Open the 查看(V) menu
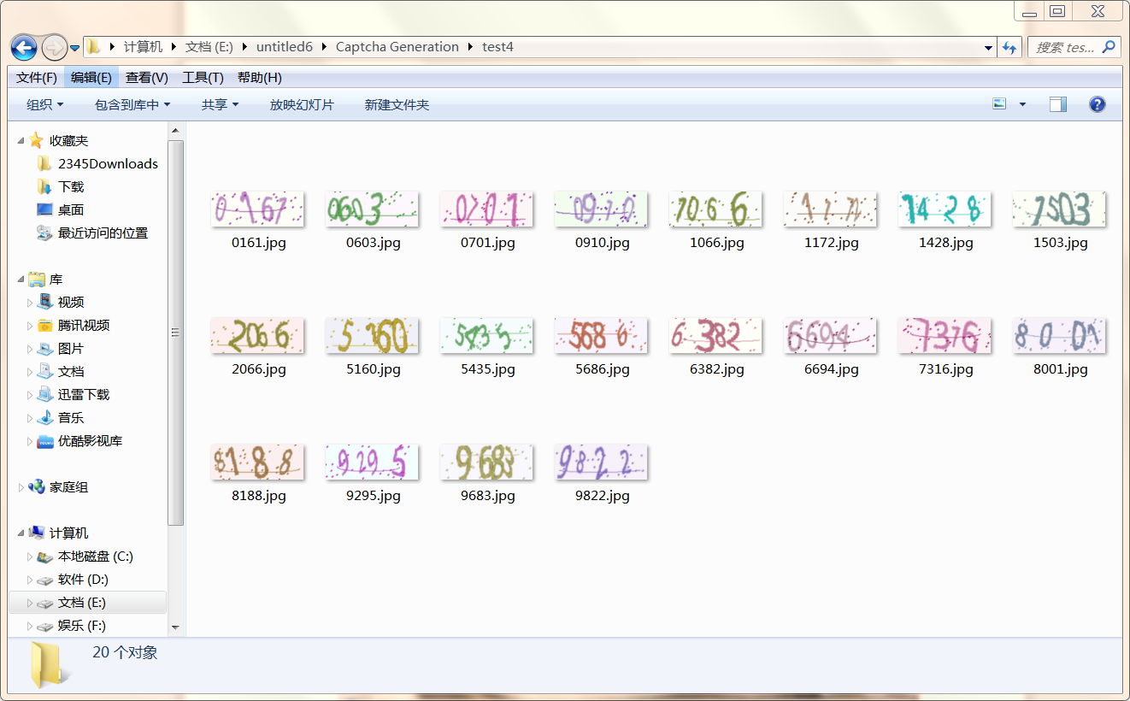Image resolution: width=1130 pixels, height=701 pixels. [x=146, y=78]
